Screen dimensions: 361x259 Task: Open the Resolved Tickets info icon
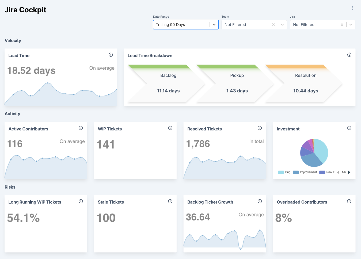pos(260,128)
